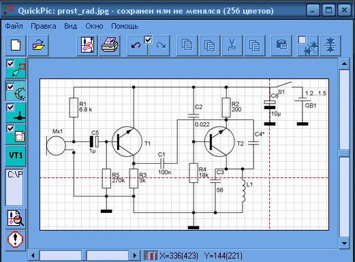Open the Помощь menu
This screenshot has height=262, width=355.
(x=125, y=26)
